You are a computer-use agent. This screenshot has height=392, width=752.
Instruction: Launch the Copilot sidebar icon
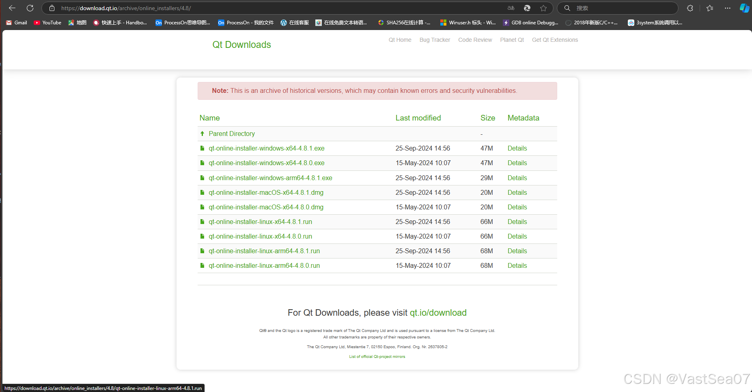tap(744, 8)
